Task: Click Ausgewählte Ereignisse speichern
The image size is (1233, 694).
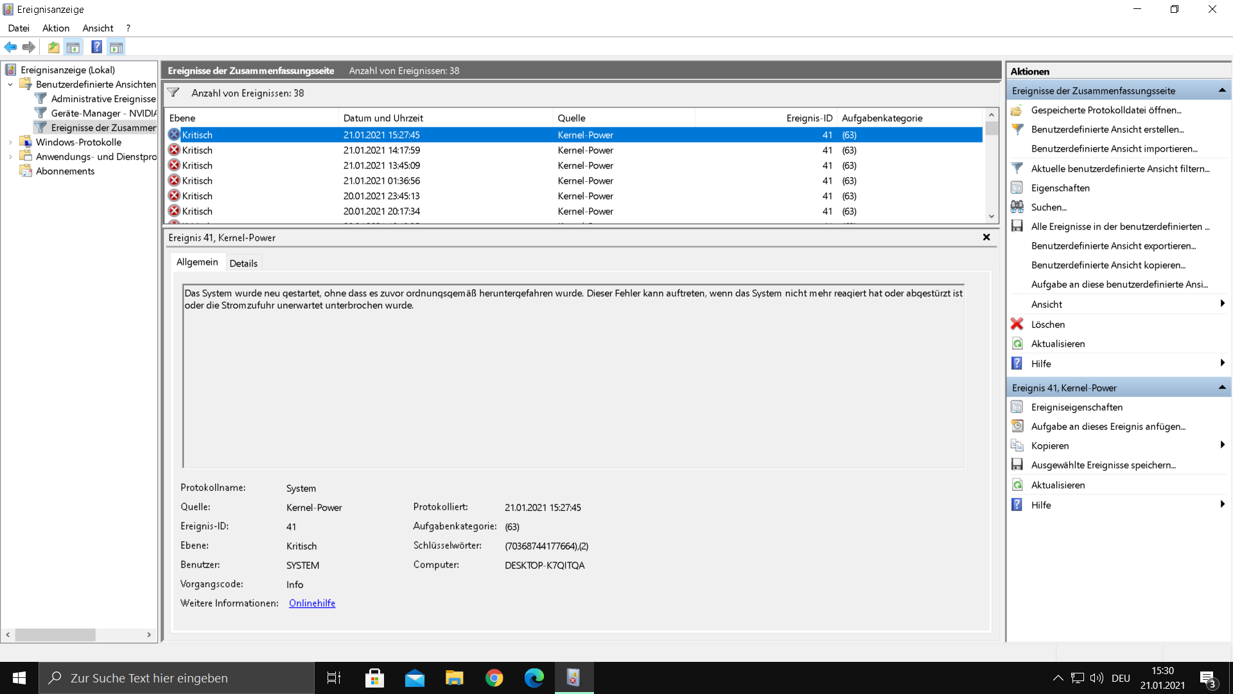Action: coord(1103,465)
